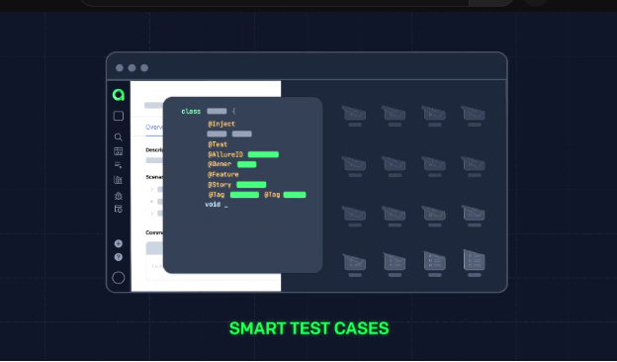The height and width of the screenshot is (362, 617).
Task: Click the "@AllureID" annotation
Action: pos(225,154)
